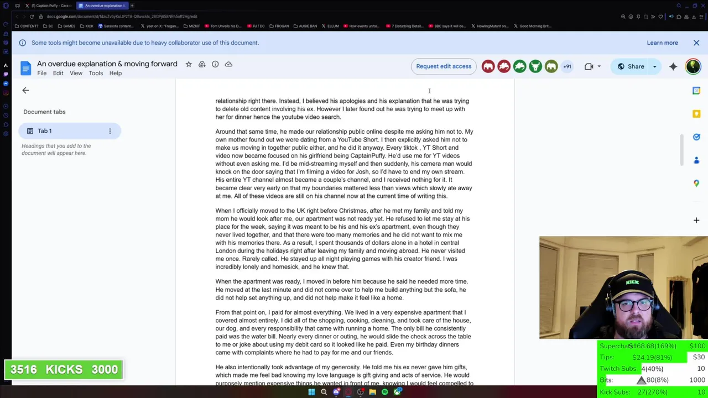This screenshot has height=398, width=708.
Task: Collapse the Document tabs panel with back arrow
Action: (x=25, y=90)
